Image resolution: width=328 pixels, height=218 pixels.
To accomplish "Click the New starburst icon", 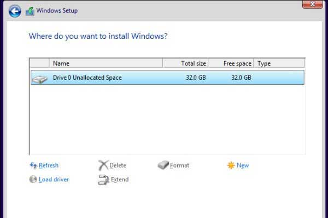I will pyautogui.click(x=231, y=166).
